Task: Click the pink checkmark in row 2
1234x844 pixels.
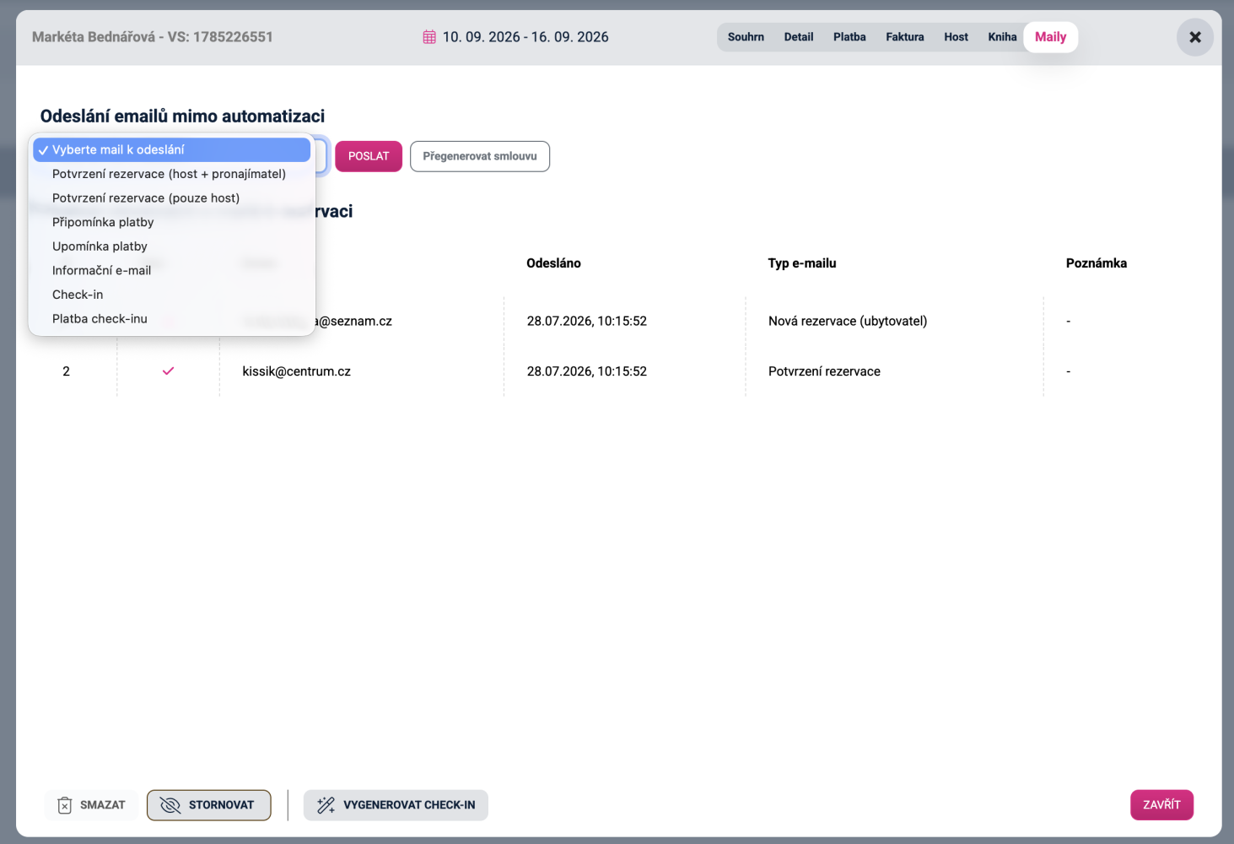Action: click(x=168, y=371)
